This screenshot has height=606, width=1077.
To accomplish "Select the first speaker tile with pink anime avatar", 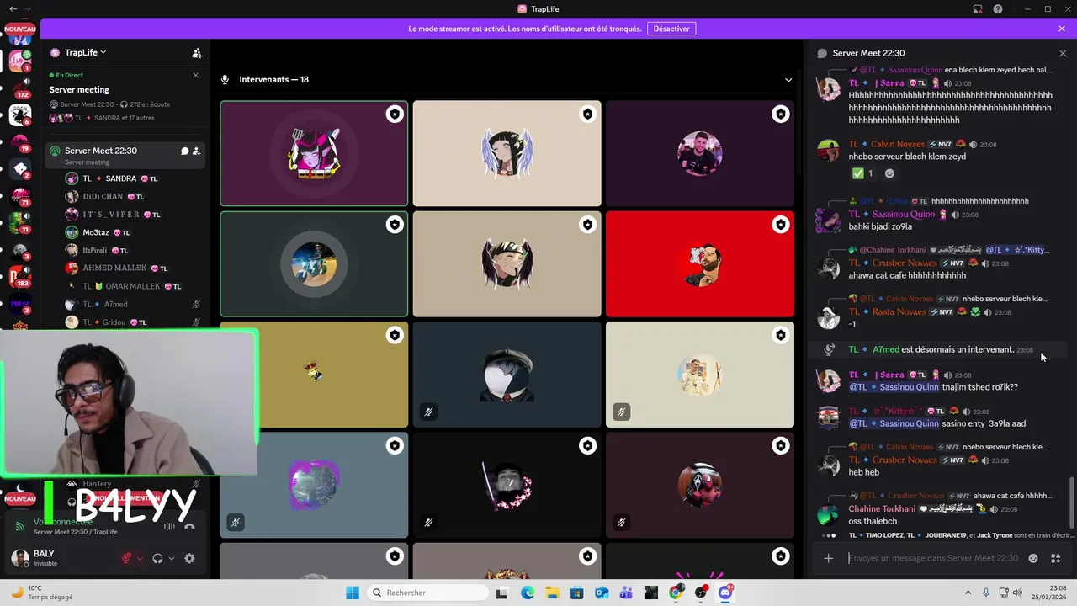I will 314,153.
